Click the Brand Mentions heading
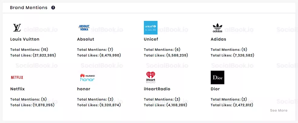Viewport: 298px width, 123px height. coord(29,8)
